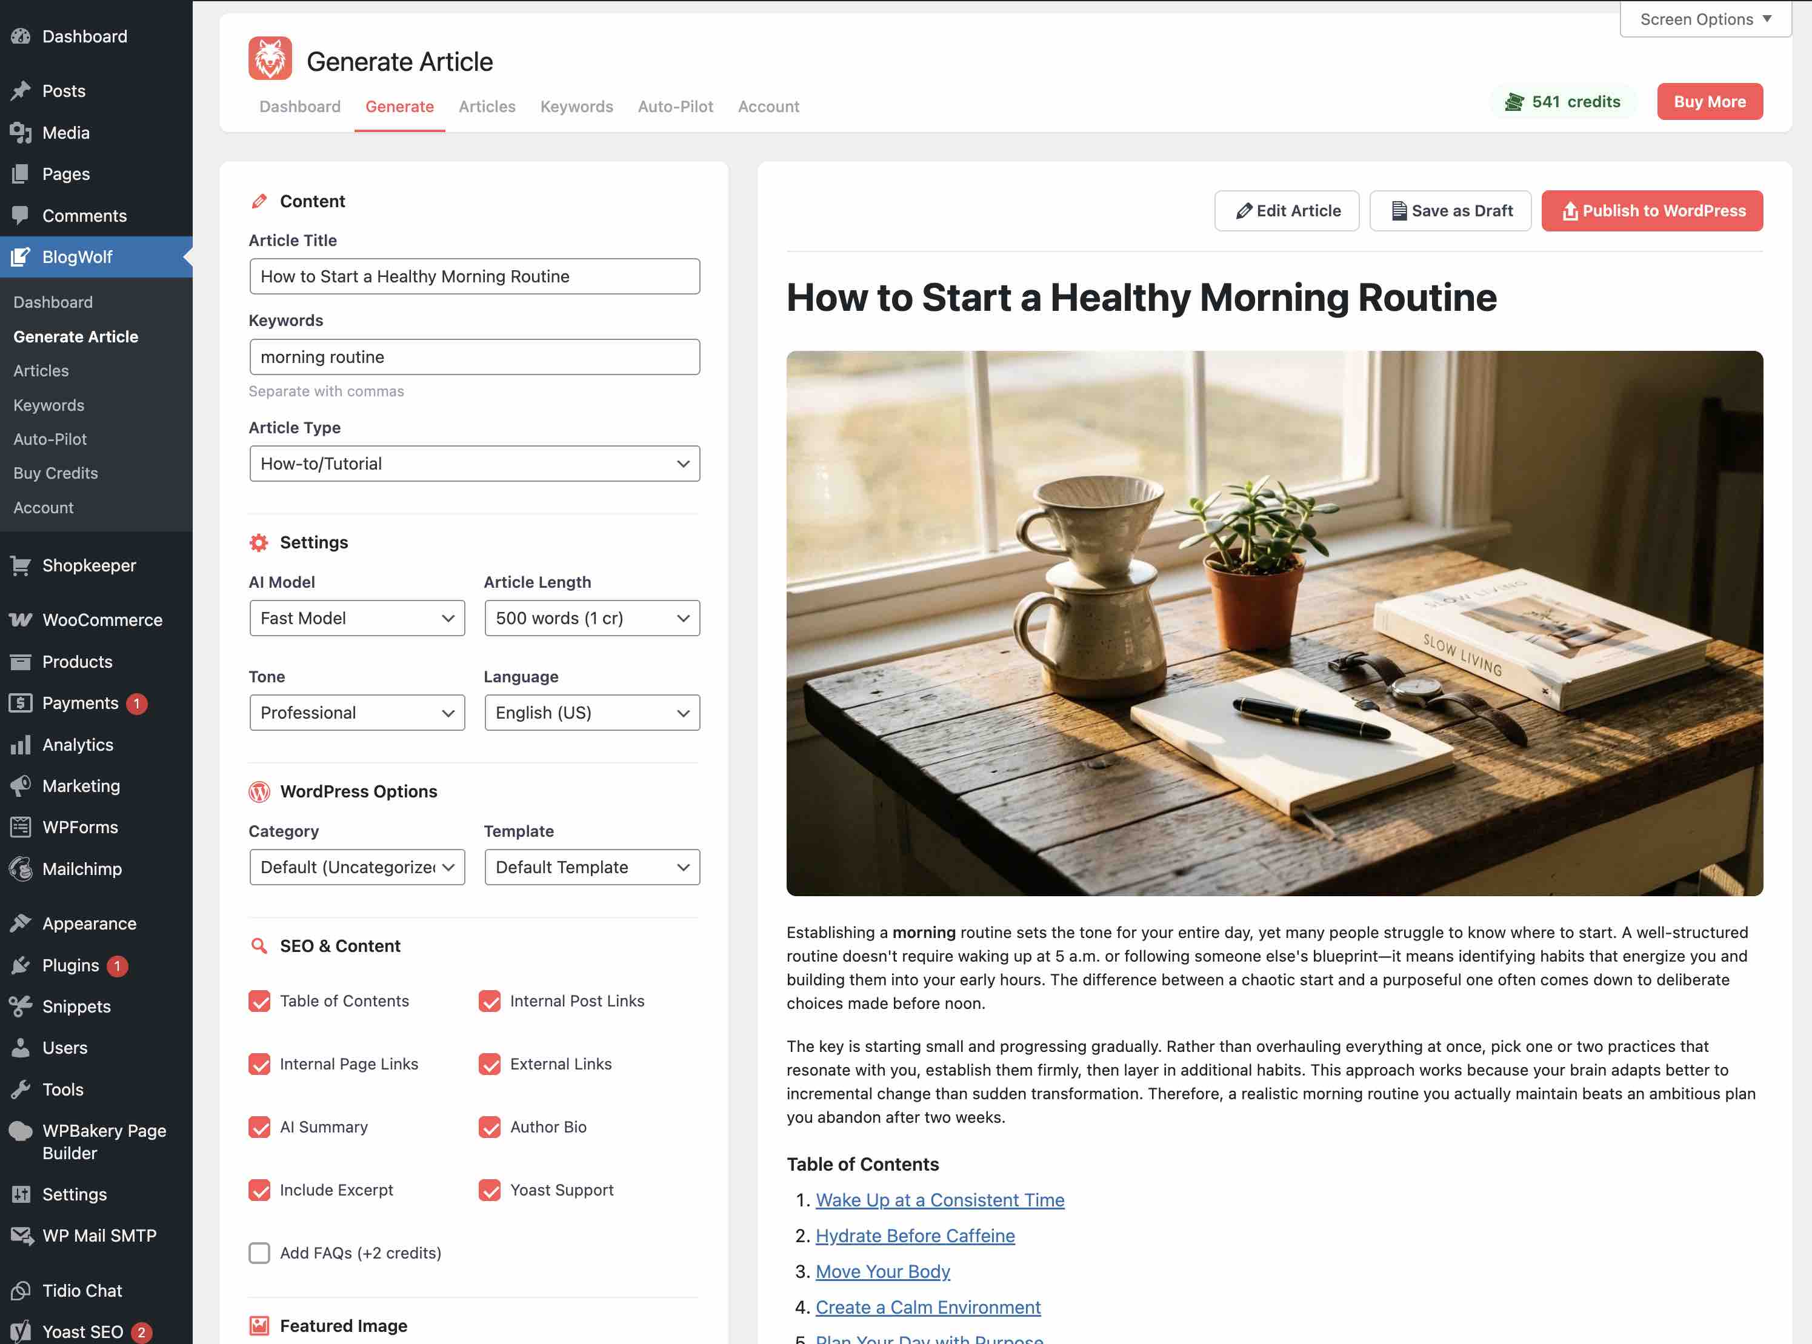
Task: Click the Content pencil icon
Action: coord(259,199)
